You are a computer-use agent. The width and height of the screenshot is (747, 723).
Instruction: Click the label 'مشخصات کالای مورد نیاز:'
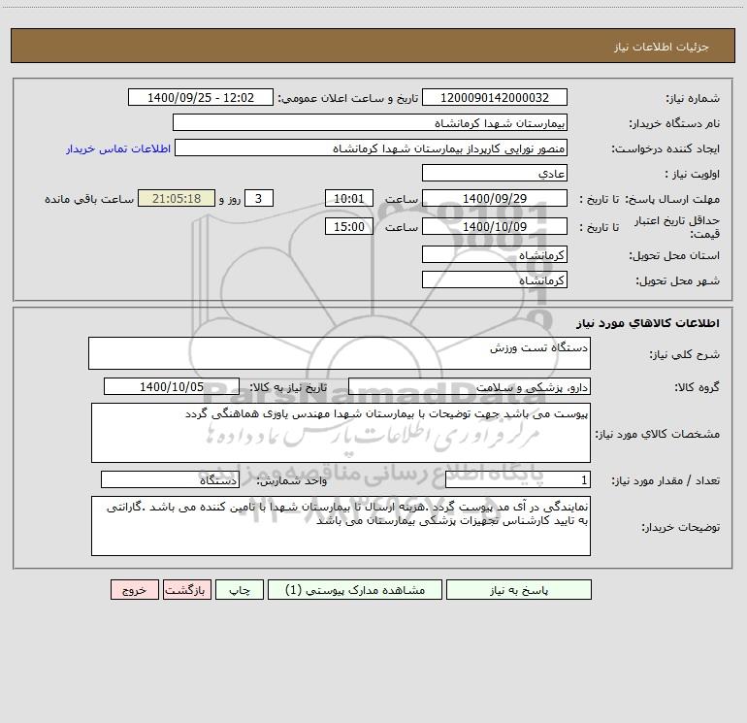click(658, 434)
